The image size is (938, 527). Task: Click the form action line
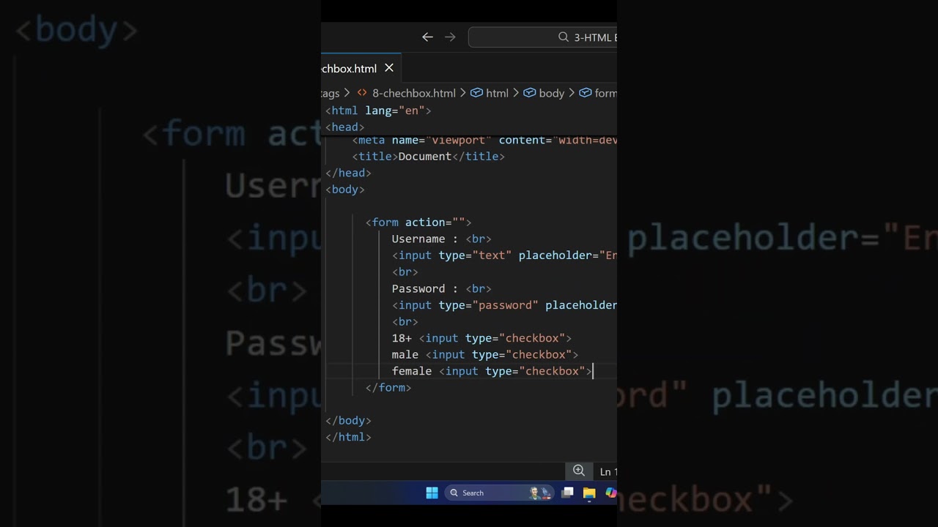418,222
